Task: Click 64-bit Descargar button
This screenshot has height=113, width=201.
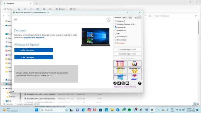Action: (x=34, y=50)
